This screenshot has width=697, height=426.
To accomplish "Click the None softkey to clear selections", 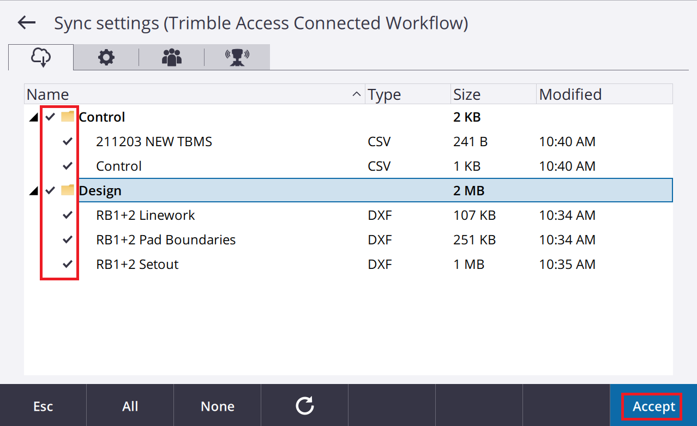I will click(x=217, y=406).
